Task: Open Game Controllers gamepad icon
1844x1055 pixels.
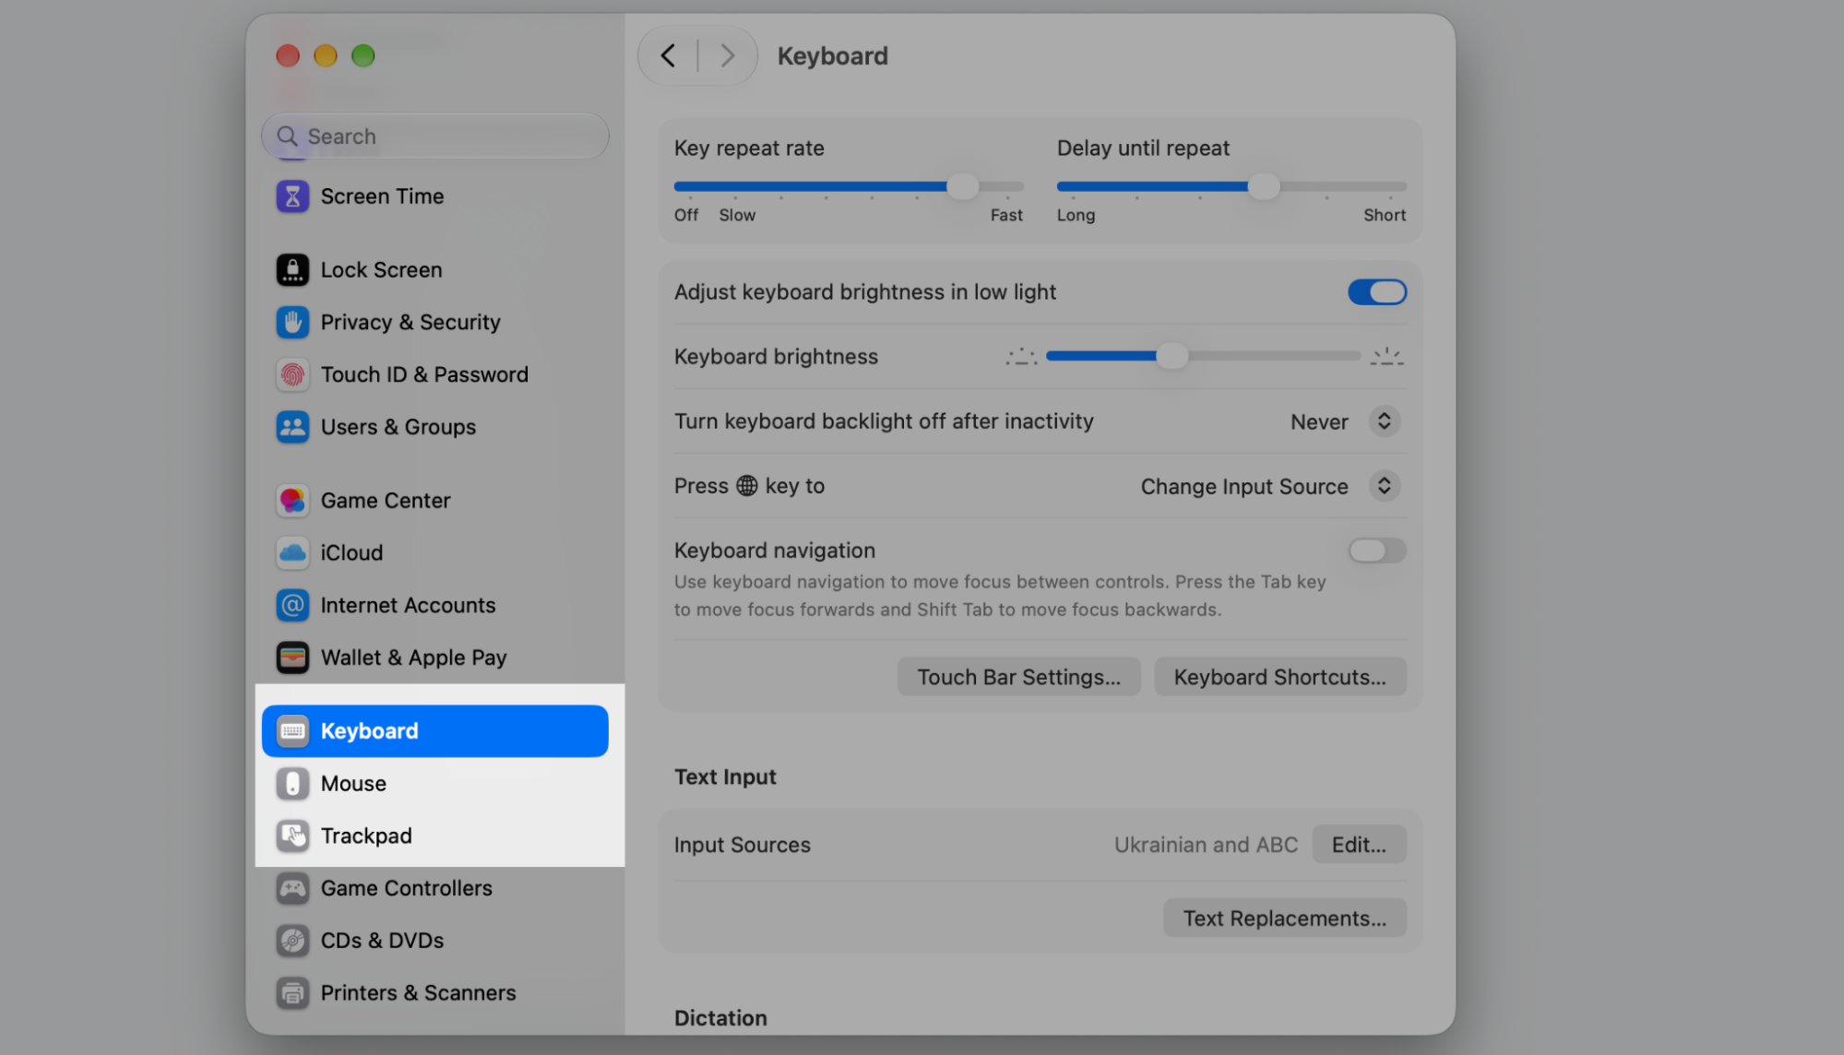Action: coord(292,888)
